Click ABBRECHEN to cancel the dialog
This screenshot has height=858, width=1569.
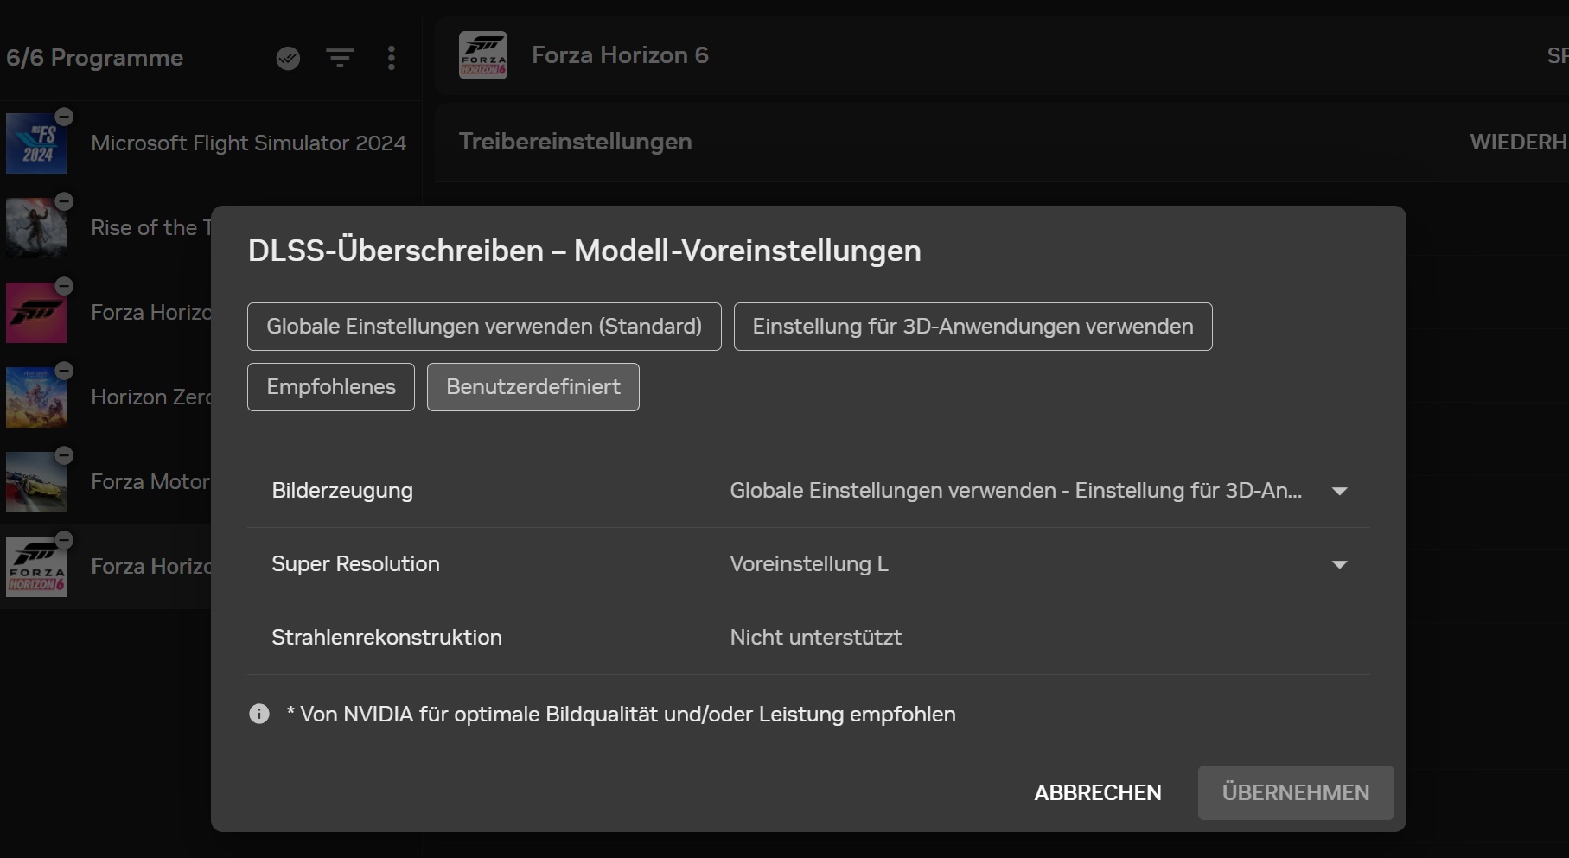pyautogui.click(x=1098, y=792)
